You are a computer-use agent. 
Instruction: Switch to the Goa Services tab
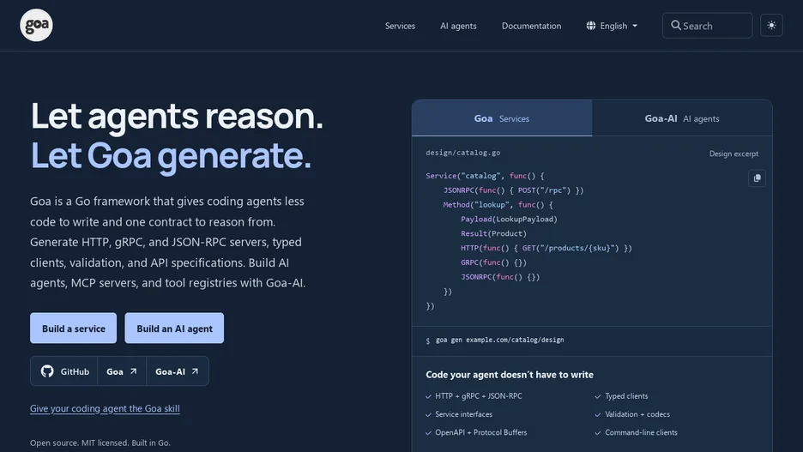point(502,118)
